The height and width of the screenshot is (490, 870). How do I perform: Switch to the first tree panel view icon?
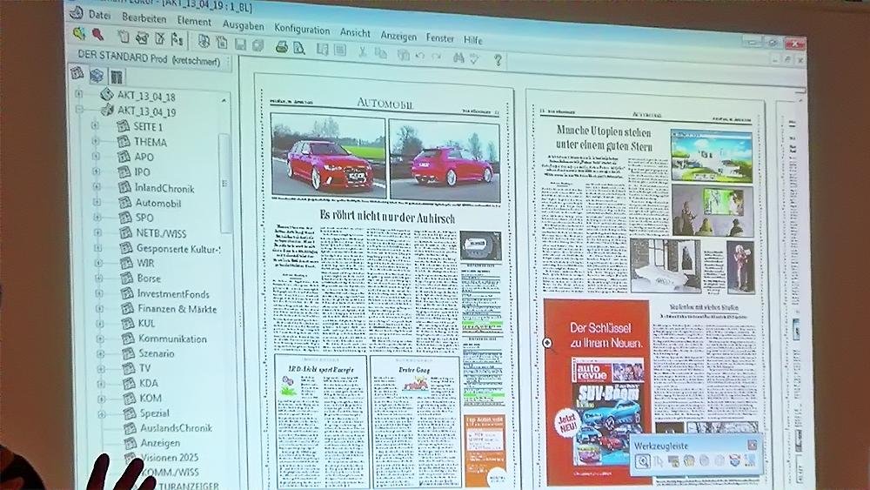click(77, 73)
